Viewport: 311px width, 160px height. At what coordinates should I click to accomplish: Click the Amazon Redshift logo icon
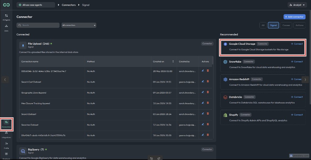click(x=225, y=80)
